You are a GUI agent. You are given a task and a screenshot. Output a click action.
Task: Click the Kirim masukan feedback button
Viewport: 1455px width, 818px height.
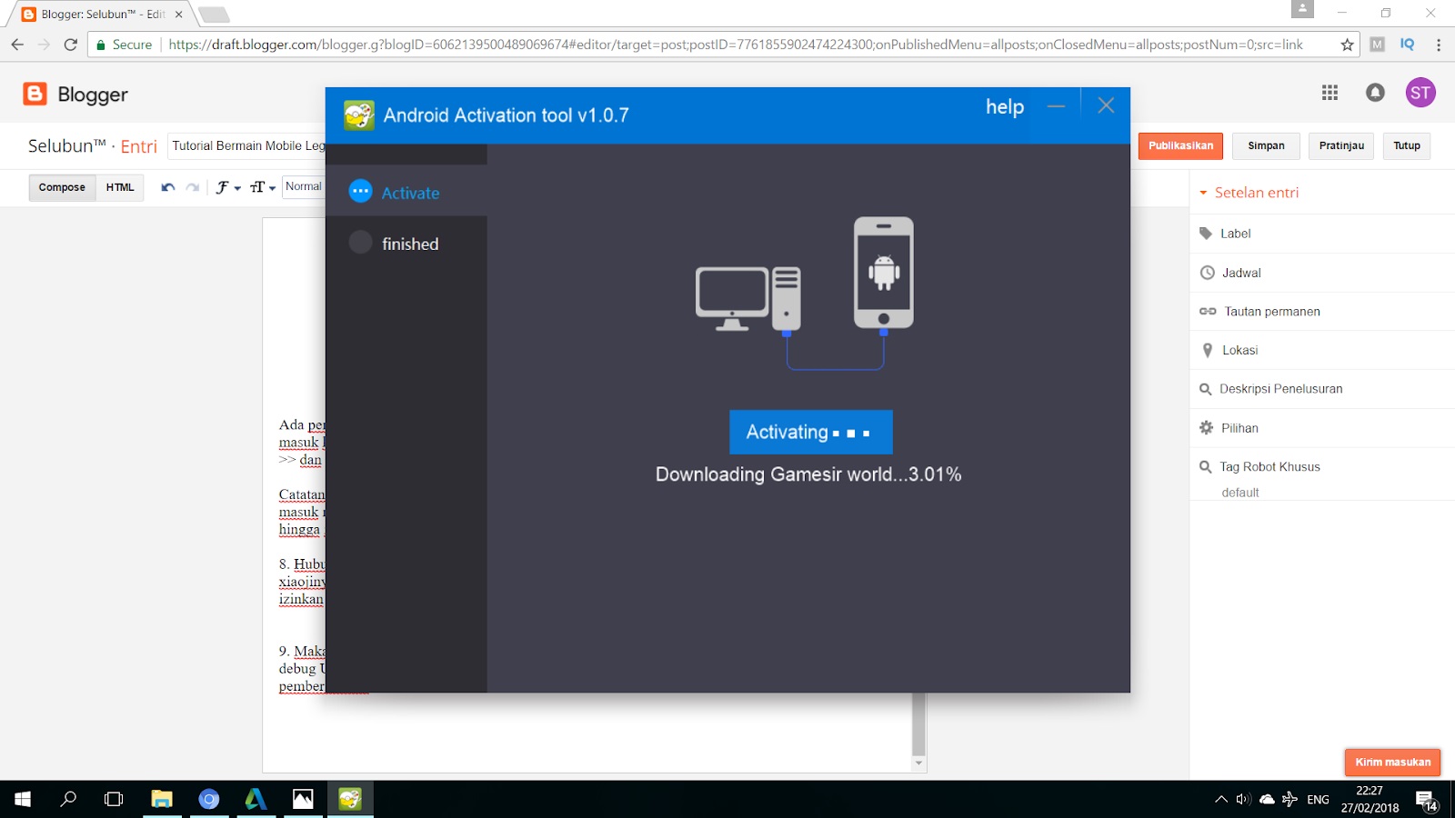tap(1392, 762)
